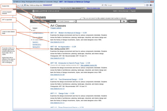This screenshot has width=167, height=111.
Task: Filter classes by Summer 2011
Action: (37, 45)
